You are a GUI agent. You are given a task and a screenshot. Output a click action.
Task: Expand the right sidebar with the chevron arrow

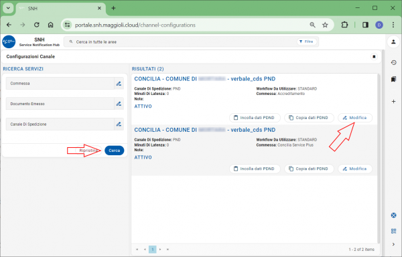coord(393,244)
